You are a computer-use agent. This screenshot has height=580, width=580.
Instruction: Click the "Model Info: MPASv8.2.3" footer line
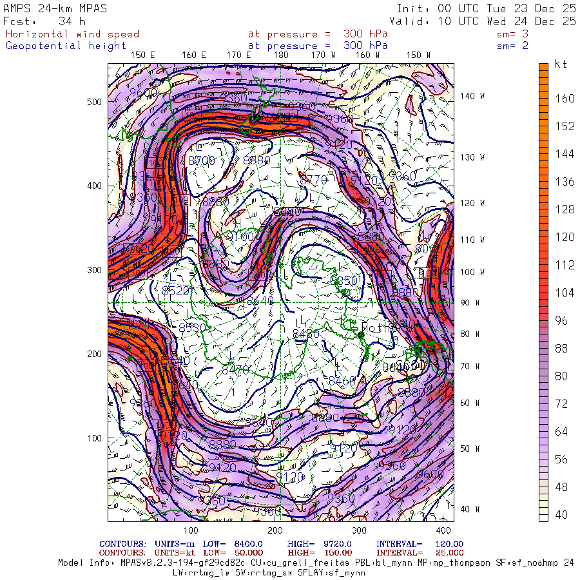(316, 563)
